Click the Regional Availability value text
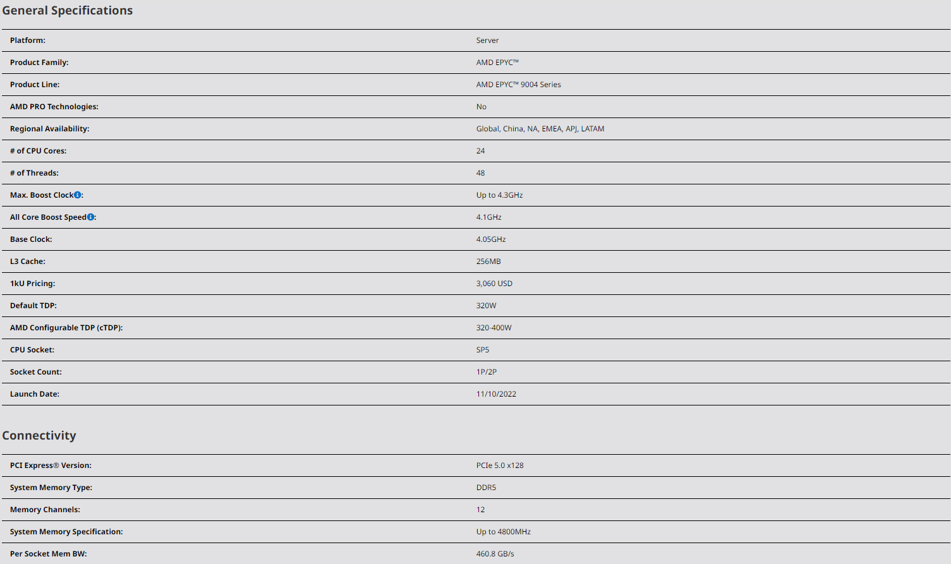Screen dimensions: 951x564 540,129
